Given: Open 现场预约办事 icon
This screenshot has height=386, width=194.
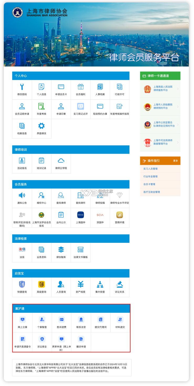Looking at the screenshot, I should (x=100, y=106).
